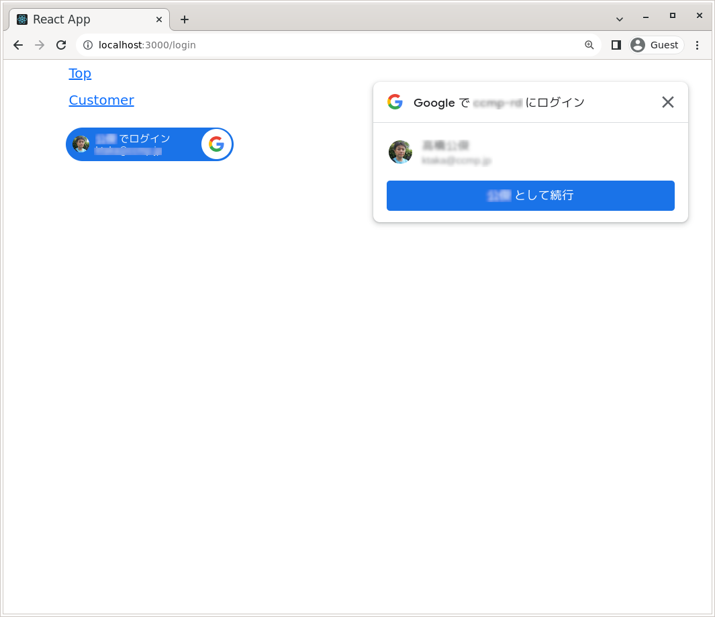The width and height of the screenshot is (715, 617).
Task: Close the React App tab
Action: [158, 19]
